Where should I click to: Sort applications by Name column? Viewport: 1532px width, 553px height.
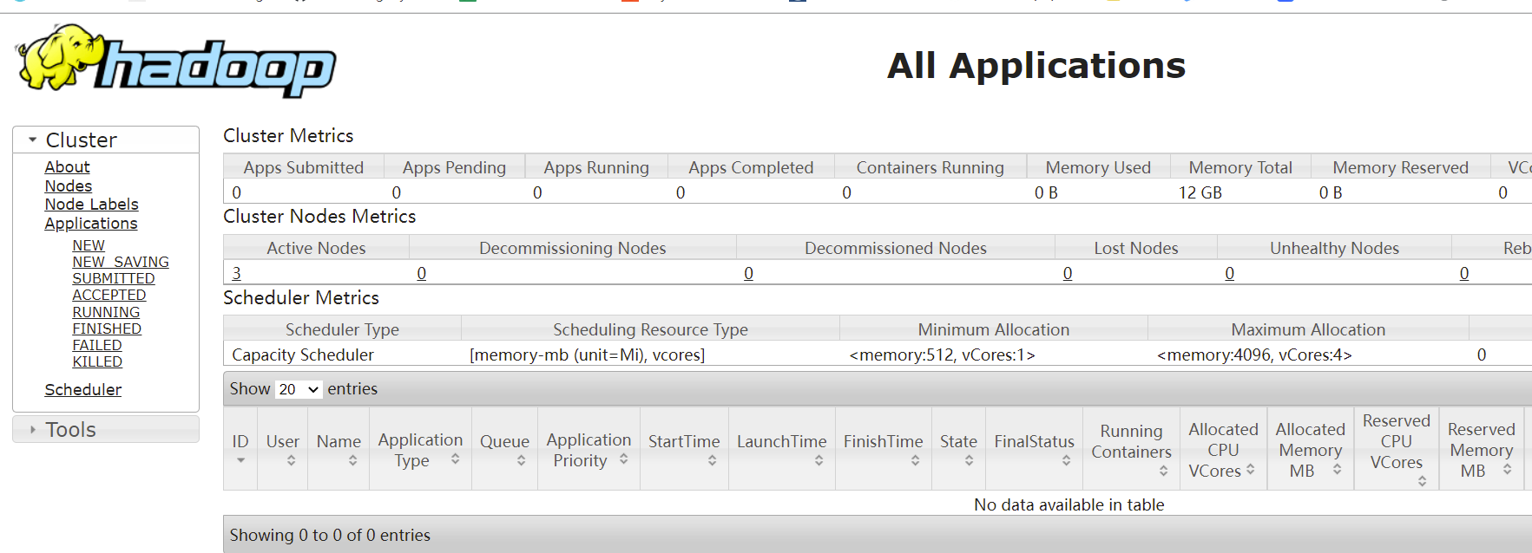click(x=339, y=442)
